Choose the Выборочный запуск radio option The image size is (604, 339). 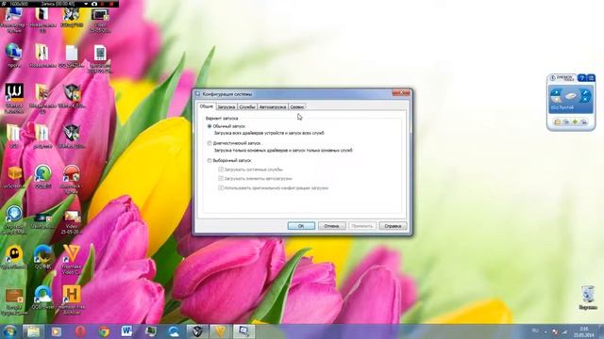click(210, 161)
